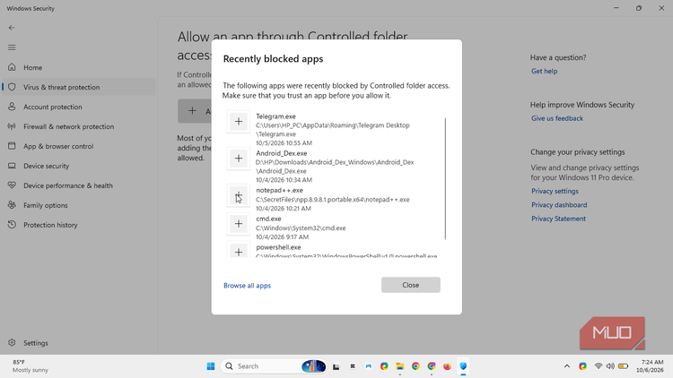Open Firewall & network protection

pyautogui.click(x=79, y=126)
